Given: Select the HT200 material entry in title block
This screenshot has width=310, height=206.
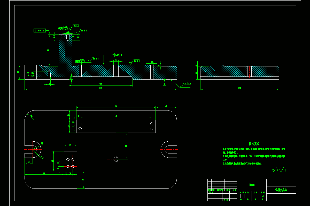Looking at the screenshot, I should pos(252,185).
